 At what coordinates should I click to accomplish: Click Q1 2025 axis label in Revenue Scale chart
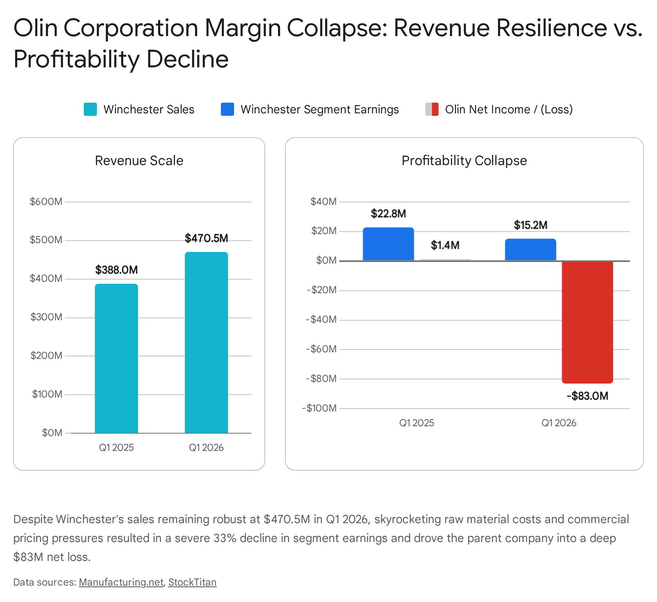tap(117, 448)
